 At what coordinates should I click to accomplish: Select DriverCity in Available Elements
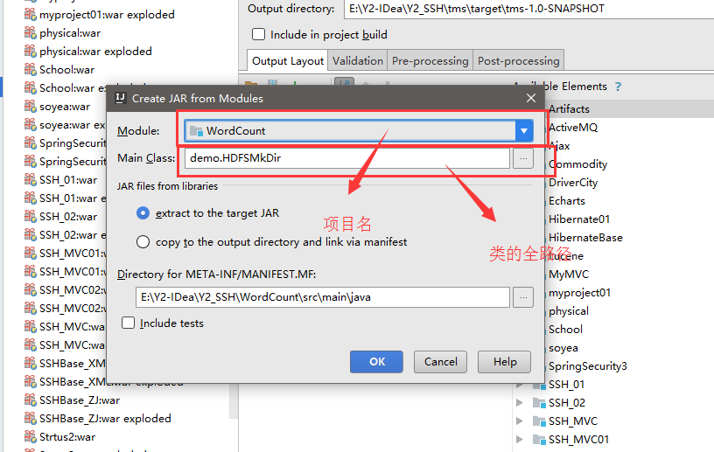click(x=573, y=183)
